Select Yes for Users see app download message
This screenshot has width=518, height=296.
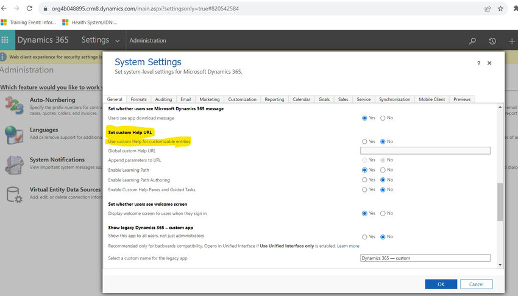(x=364, y=118)
